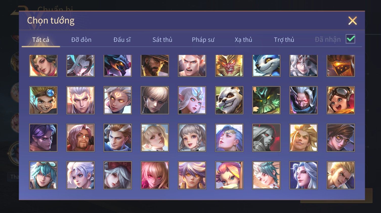
Task: Pick the gray armored red-hooded hero
Action: [266, 138]
